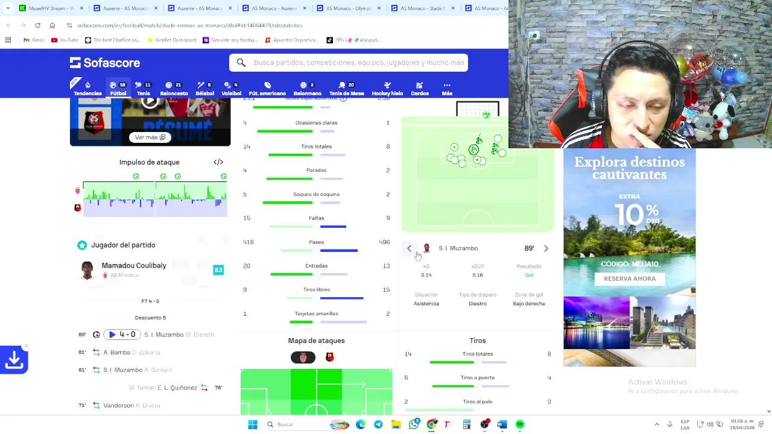Viewport: 772px width, 434px height.
Task: Open WhatsApp from the taskbar
Action: pos(414,424)
